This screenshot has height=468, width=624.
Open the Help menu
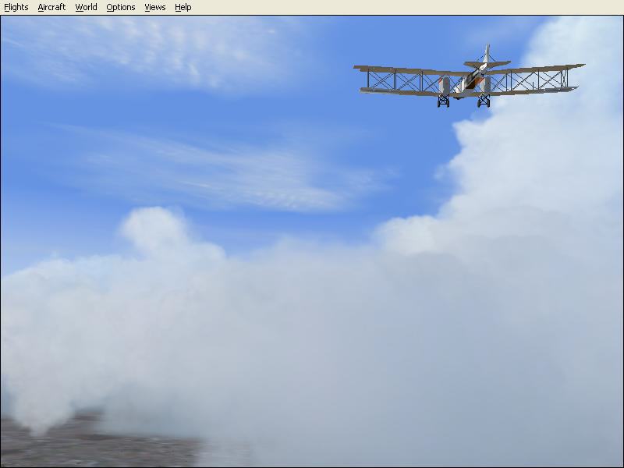pos(183,7)
